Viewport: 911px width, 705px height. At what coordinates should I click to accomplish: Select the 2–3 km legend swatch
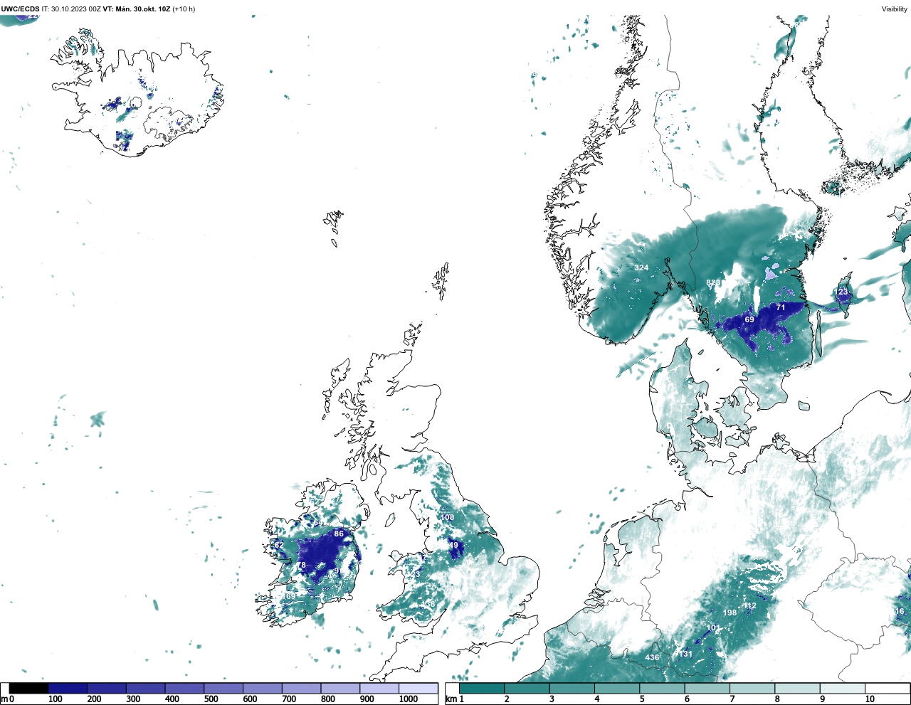(x=527, y=688)
